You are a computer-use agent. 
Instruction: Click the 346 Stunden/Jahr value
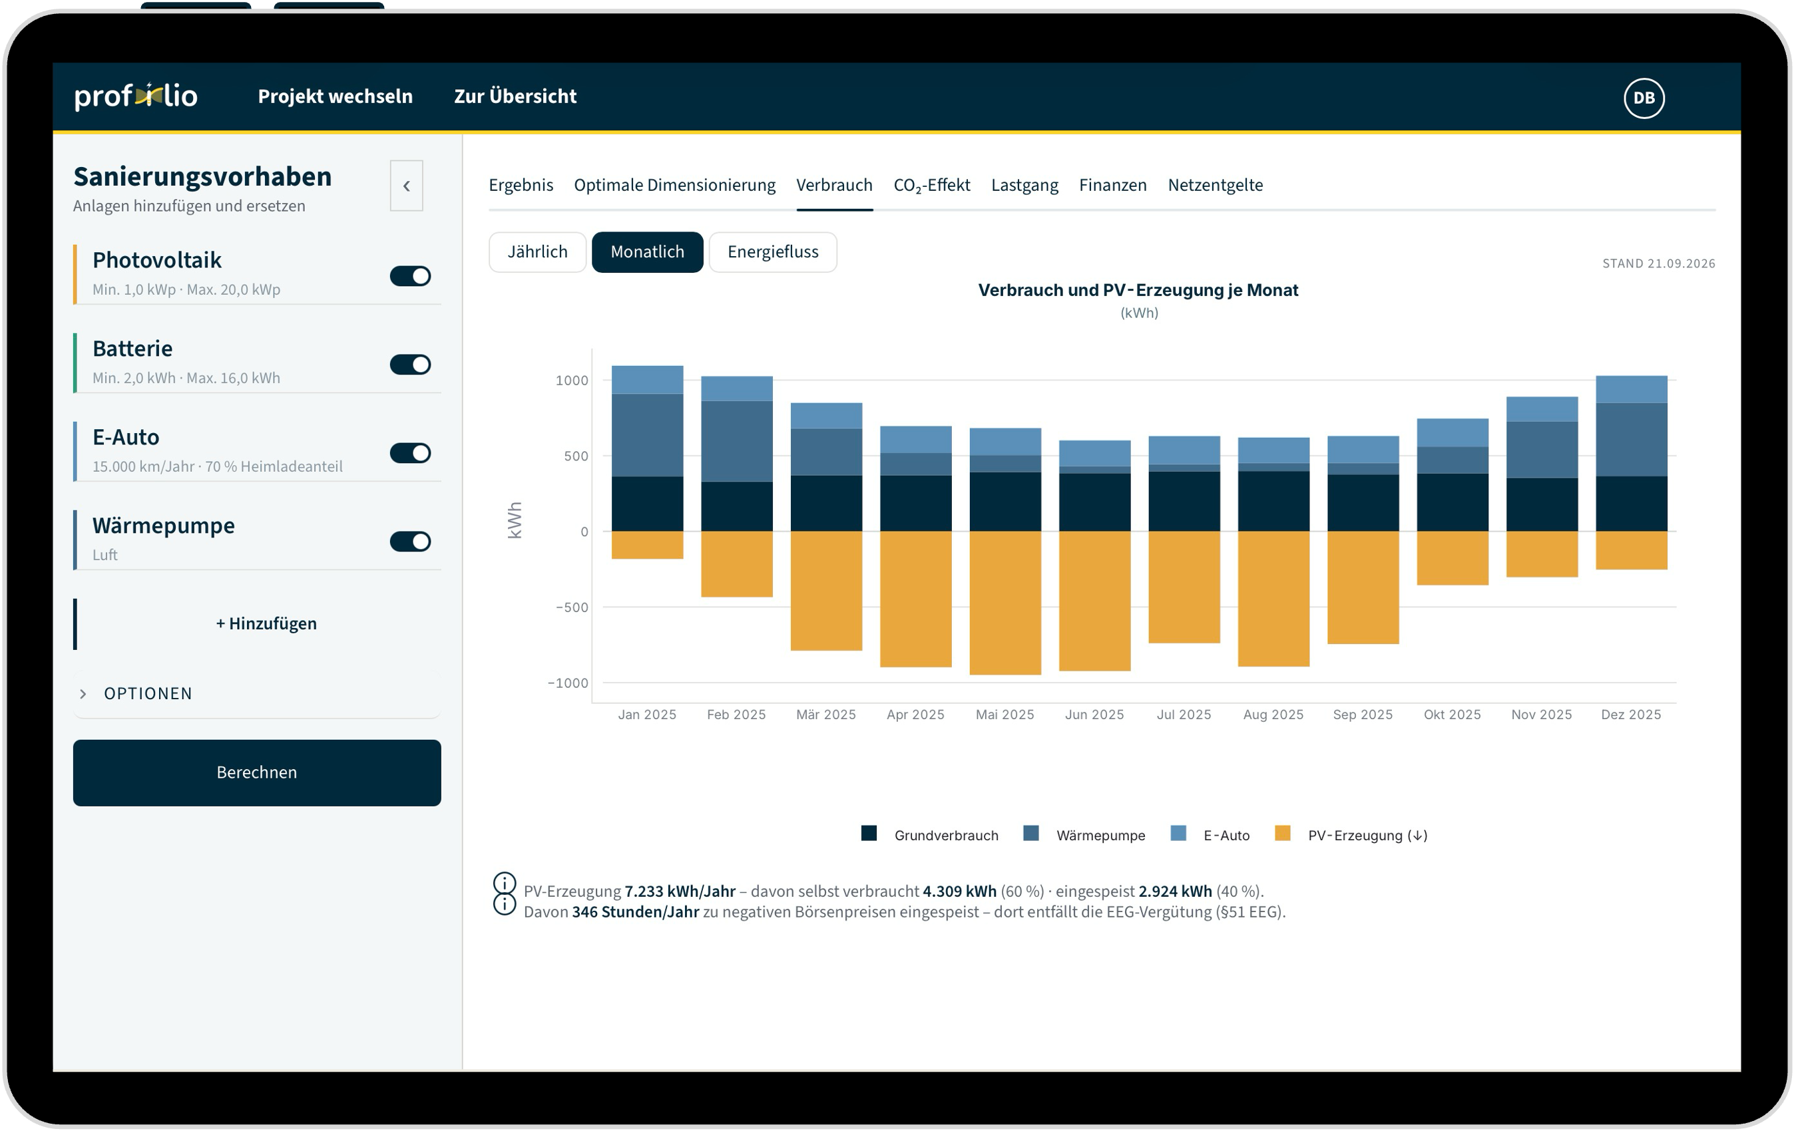636,912
